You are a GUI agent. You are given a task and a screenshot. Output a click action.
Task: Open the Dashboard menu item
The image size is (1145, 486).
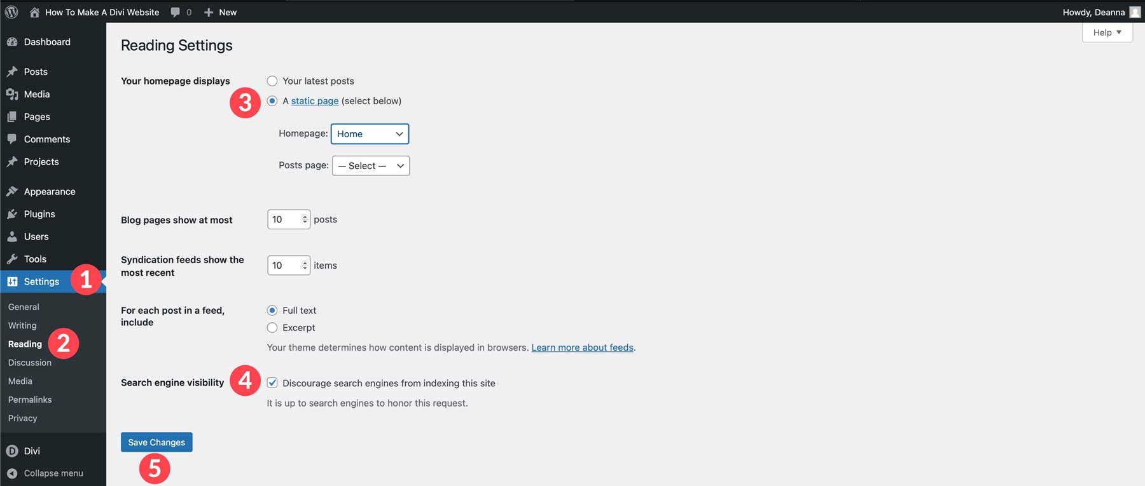tap(53, 42)
